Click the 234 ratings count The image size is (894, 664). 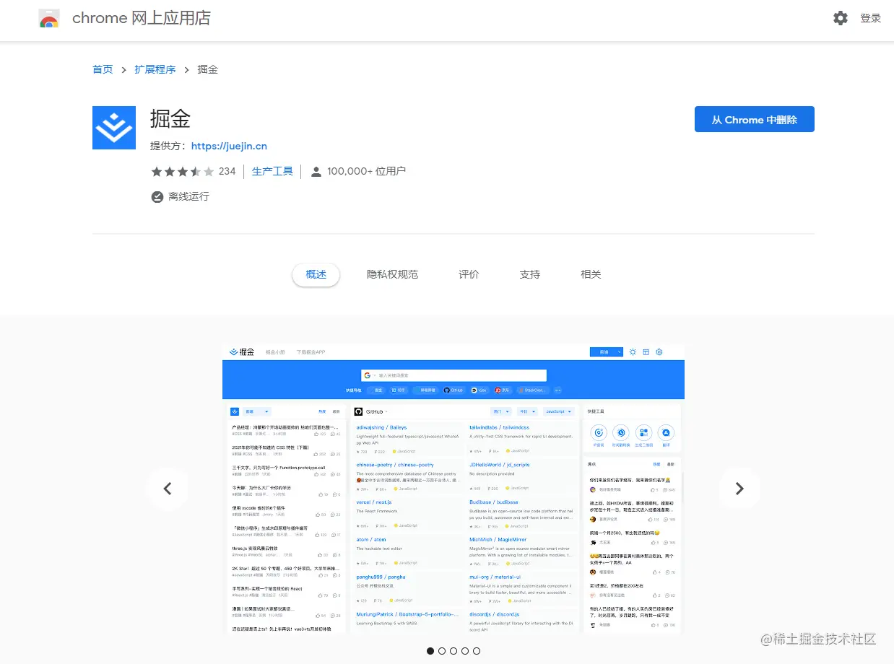227,171
